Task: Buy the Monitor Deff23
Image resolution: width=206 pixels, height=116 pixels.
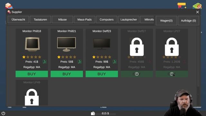Action: 102,74
